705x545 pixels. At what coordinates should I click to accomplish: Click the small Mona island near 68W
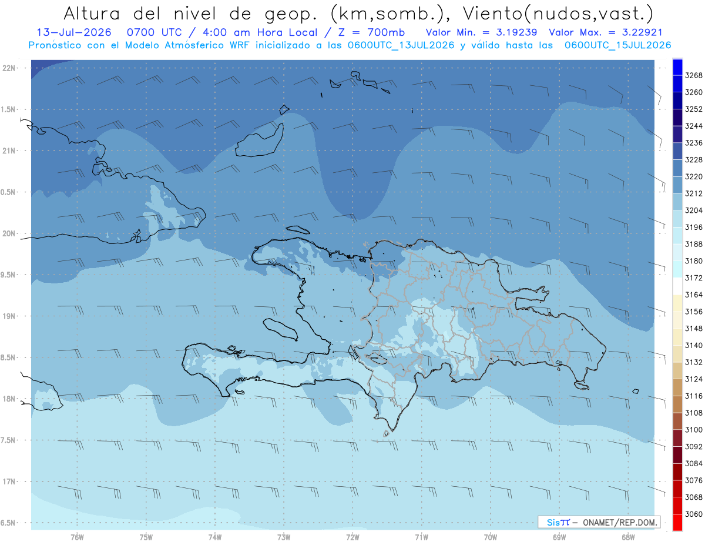click(x=635, y=391)
